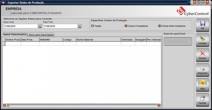Click the horizontal scrollbar right arrow

[x=159, y=105]
